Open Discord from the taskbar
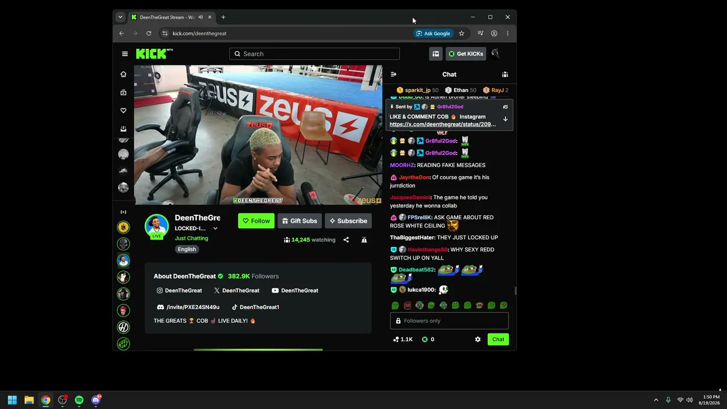This screenshot has width=727, height=409. point(96,400)
